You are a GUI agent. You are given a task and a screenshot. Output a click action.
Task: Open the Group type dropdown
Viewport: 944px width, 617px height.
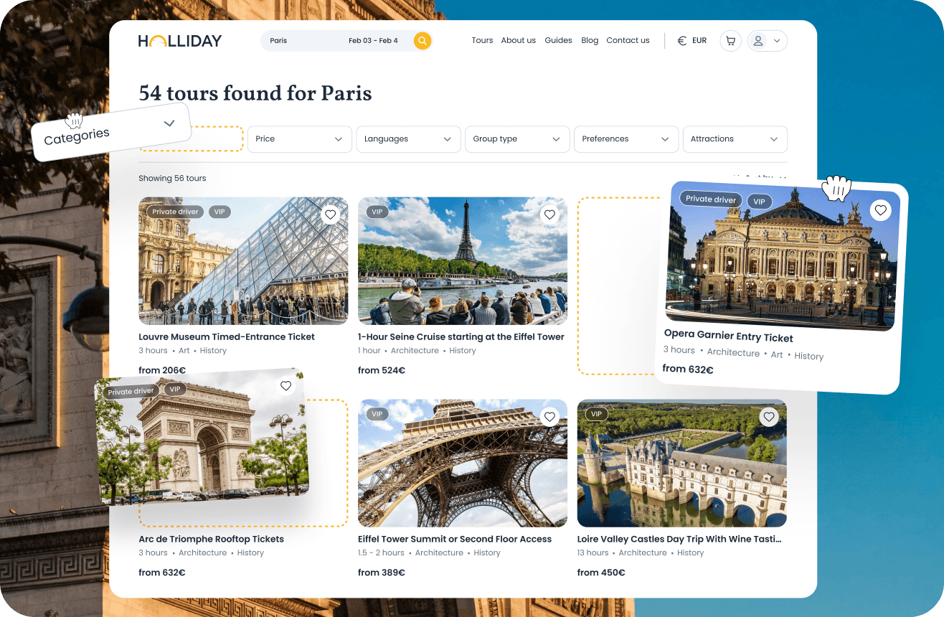pyautogui.click(x=517, y=139)
